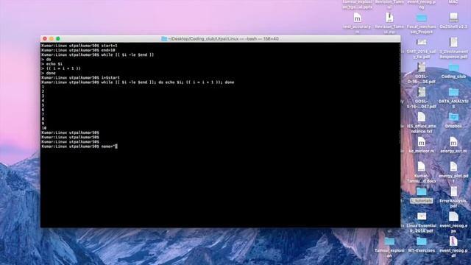Click the '> done' continuation line

(x=49, y=73)
